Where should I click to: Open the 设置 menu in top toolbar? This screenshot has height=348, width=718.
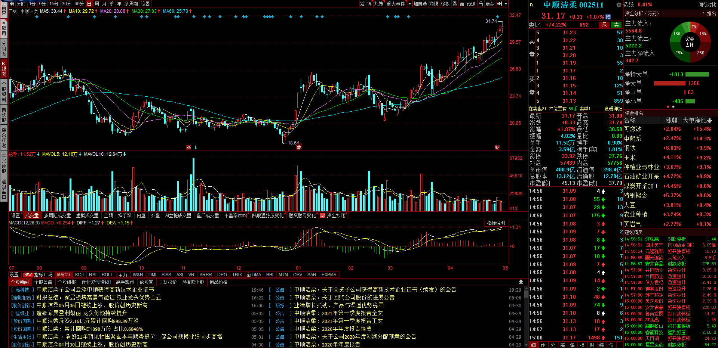pyautogui.click(x=145, y=4)
